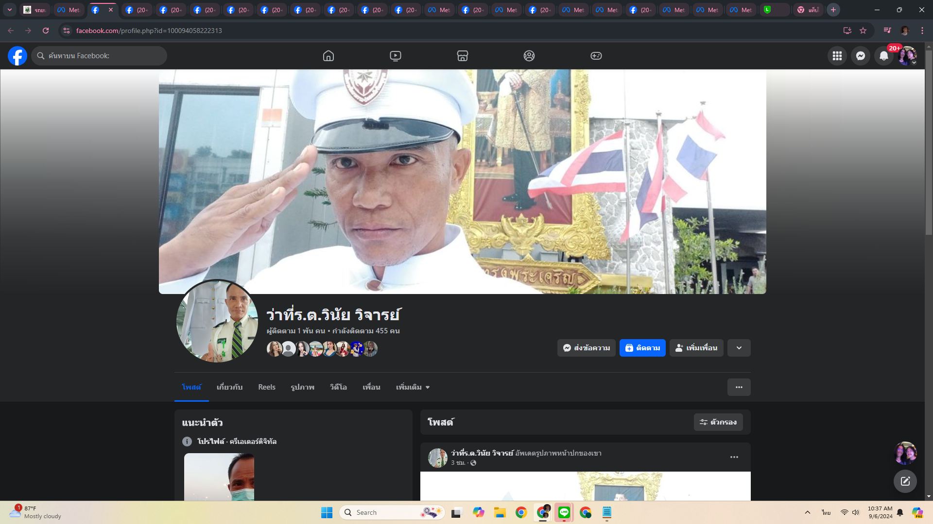Switch to the รูปภาพ tab

[x=302, y=387]
